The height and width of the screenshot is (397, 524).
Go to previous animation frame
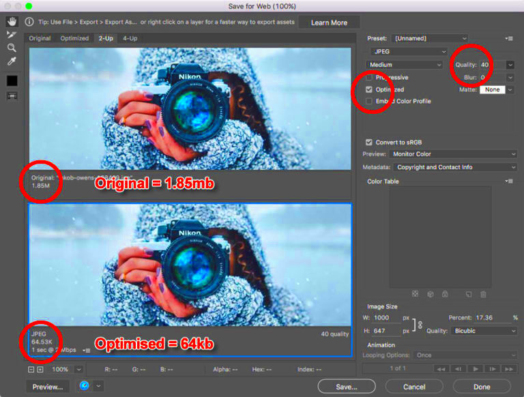(x=458, y=369)
